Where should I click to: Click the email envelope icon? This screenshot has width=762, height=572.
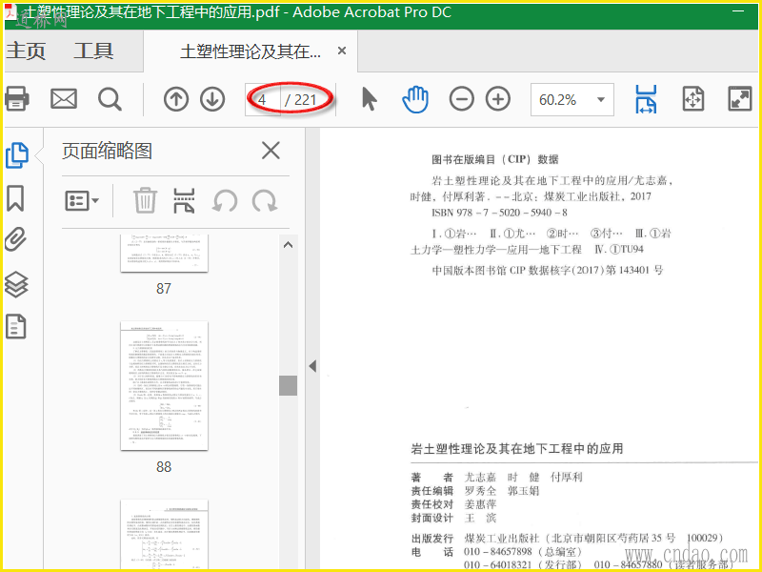point(64,99)
